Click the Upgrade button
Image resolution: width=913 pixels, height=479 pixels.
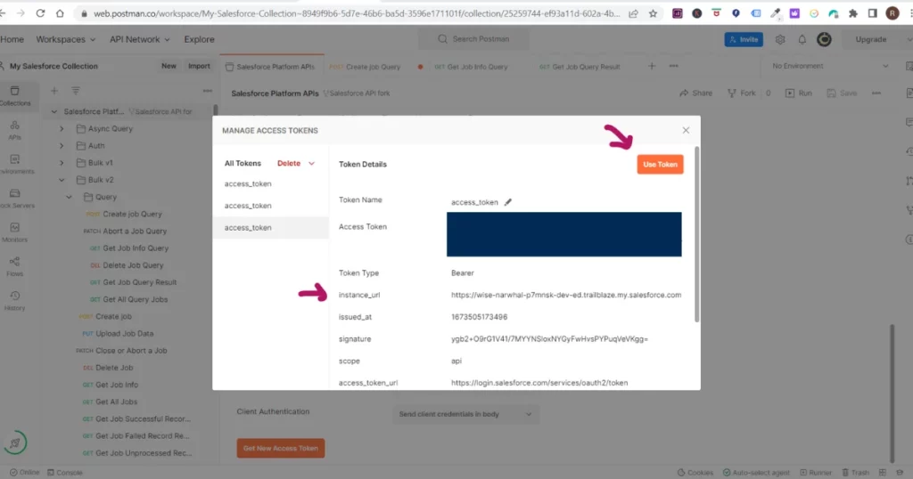870,39
